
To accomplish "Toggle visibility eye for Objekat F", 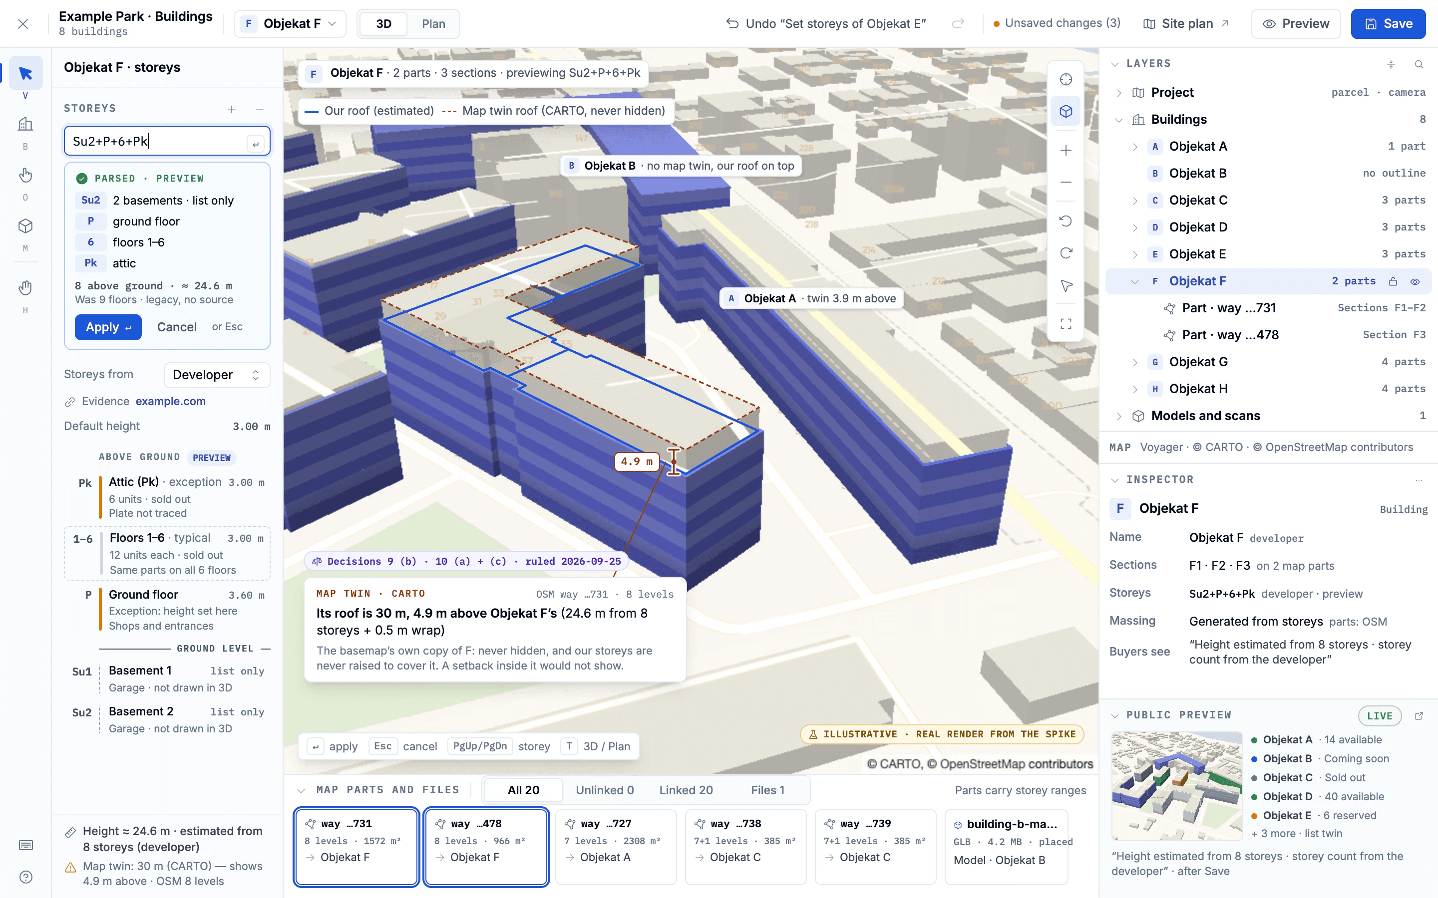I will [1416, 281].
